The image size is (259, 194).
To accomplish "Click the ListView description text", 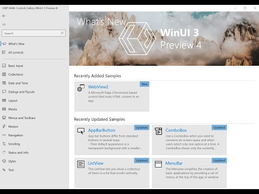I will click(x=114, y=171).
